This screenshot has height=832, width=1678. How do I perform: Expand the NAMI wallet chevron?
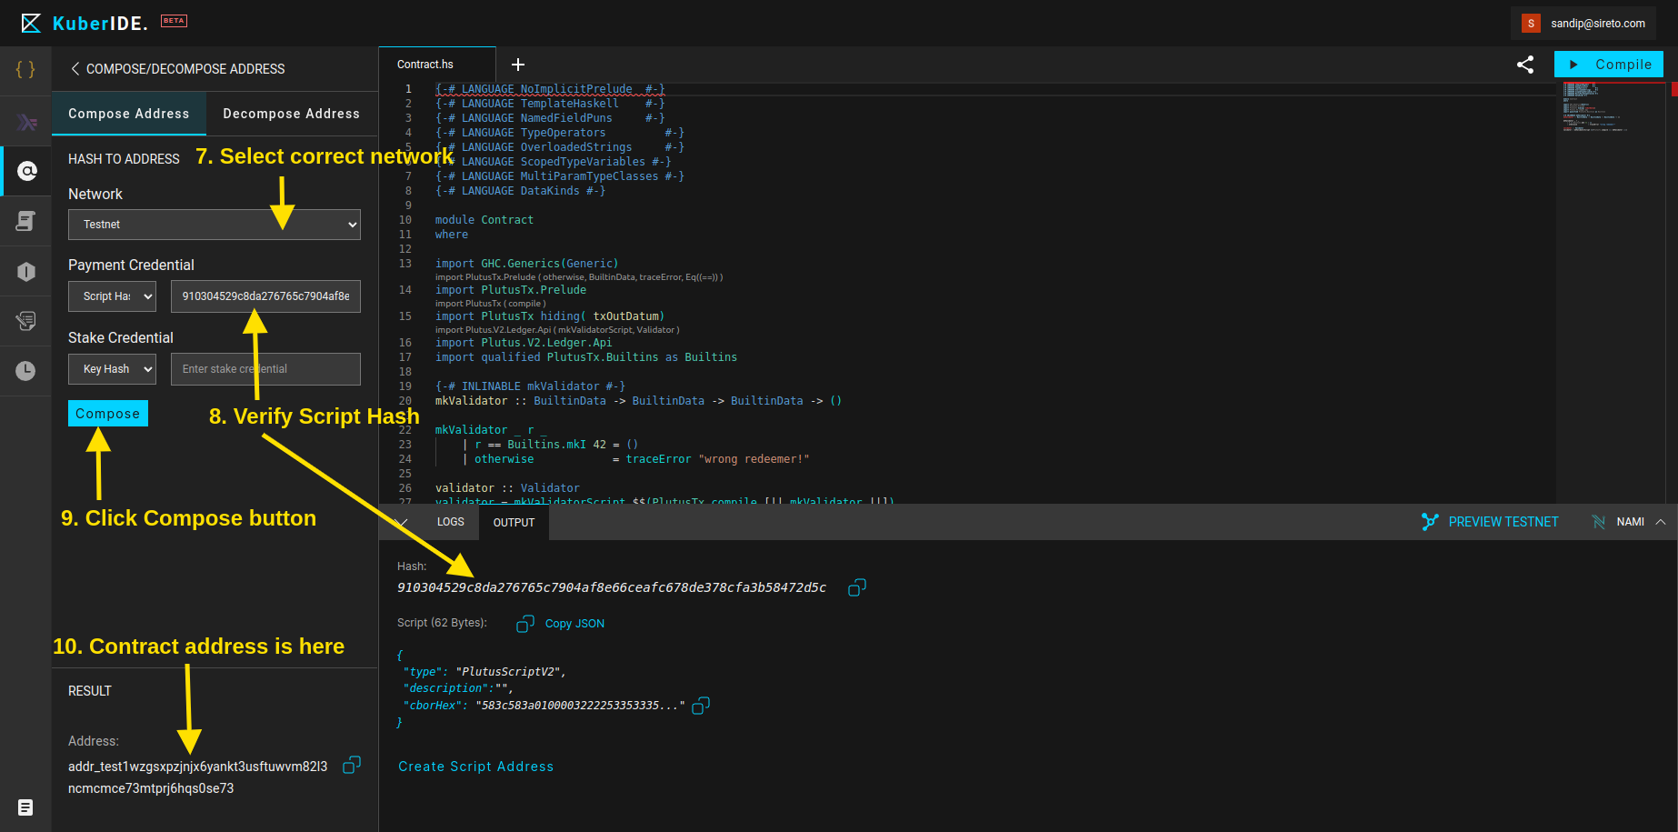[x=1661, y=522]
